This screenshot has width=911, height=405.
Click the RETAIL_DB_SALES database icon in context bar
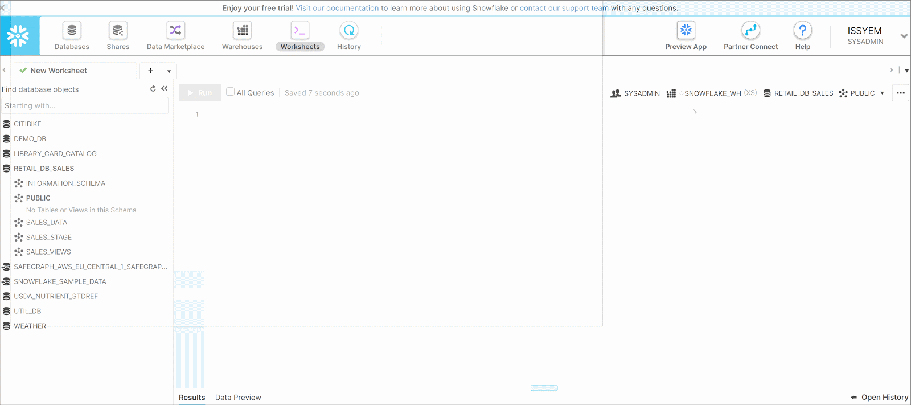coord(767,93)
